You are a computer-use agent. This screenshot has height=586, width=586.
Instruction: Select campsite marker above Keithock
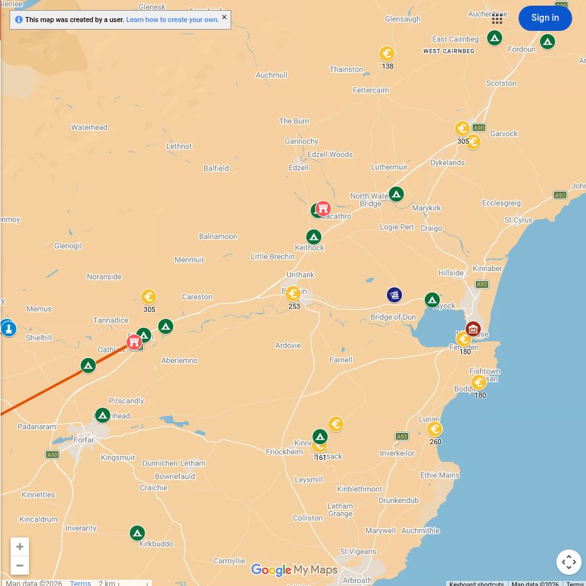[314, 237]
